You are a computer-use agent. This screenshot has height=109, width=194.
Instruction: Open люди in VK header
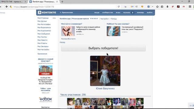(x=97, y=12)
